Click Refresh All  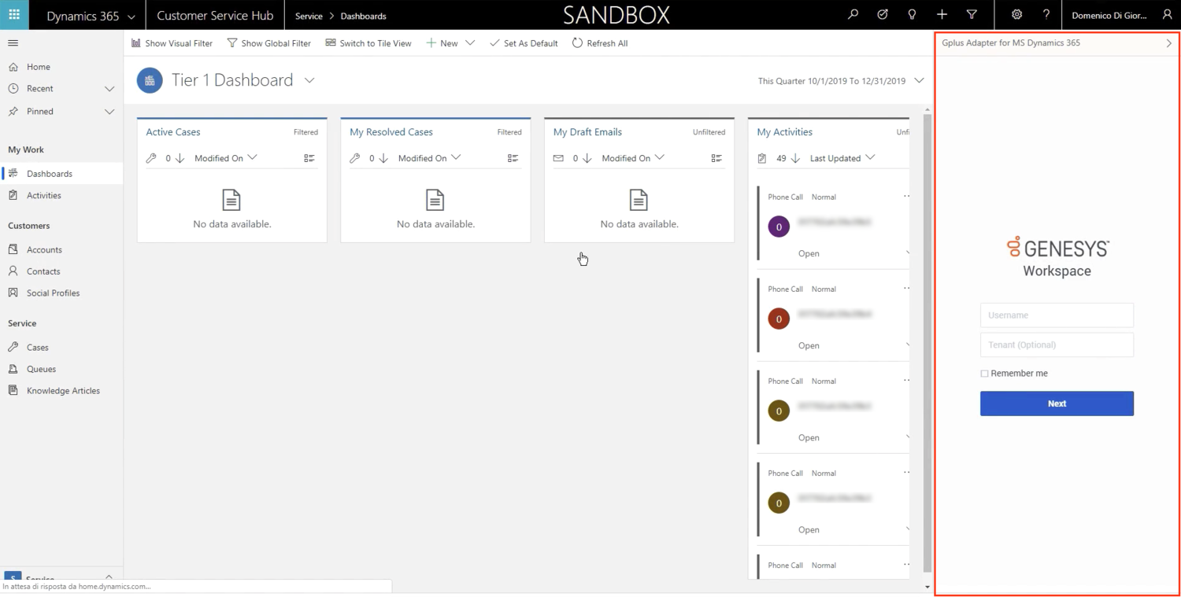click(600, 43)
